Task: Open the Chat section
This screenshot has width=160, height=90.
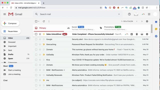Action: pos(5,80)
